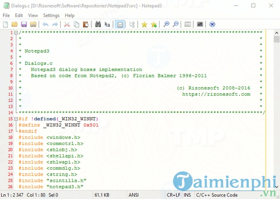This screenshot has width=280, height=199.
Task: Click the Undo arrow icon
Action: (x=45, y=24)
